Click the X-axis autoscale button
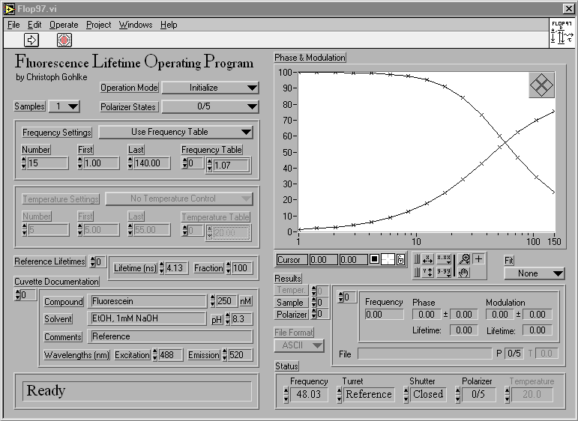The image size is (578, 421). pos(427,259)
